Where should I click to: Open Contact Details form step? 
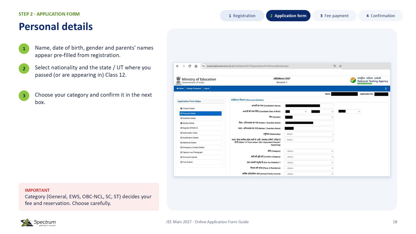(200, 108)
